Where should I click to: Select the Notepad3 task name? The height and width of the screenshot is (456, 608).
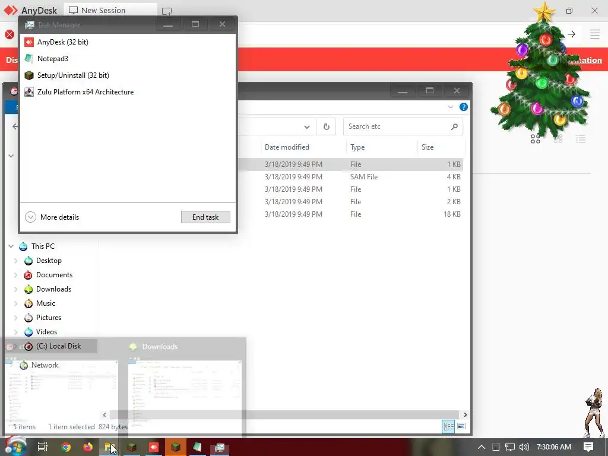tap(53, 59)
